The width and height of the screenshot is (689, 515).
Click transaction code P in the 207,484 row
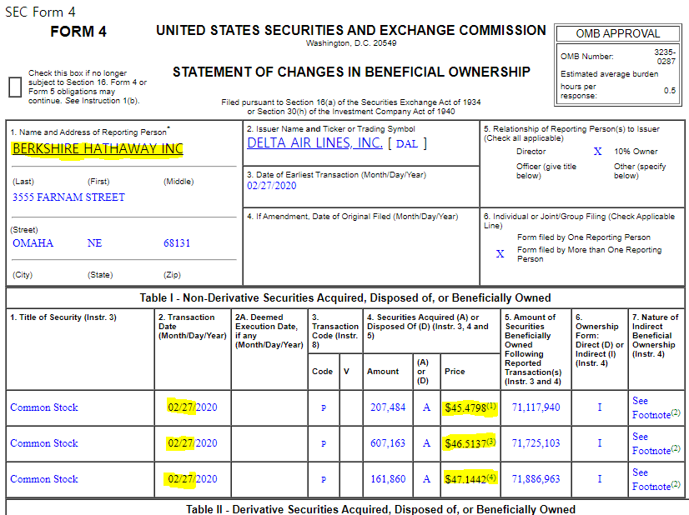[324, 407]
